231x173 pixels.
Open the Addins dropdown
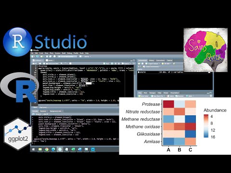88,56
